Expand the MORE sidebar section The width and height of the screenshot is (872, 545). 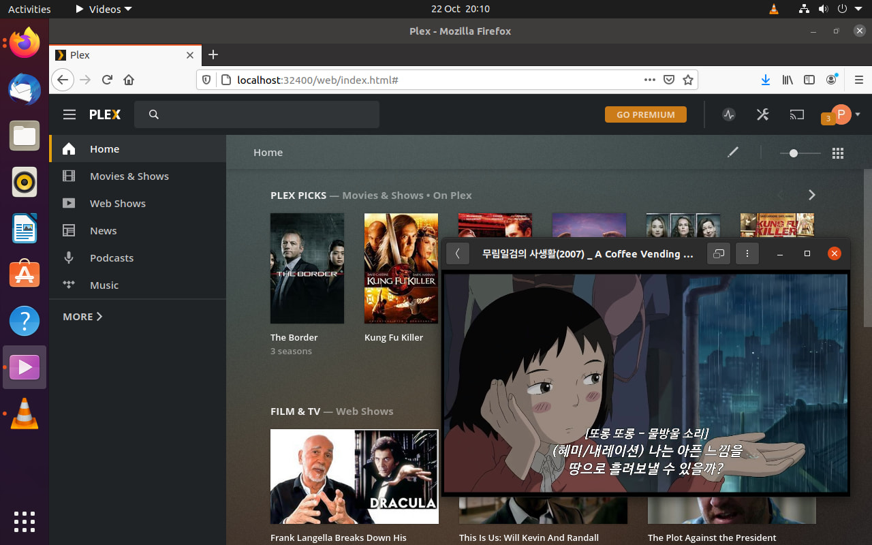click(82, 317)
